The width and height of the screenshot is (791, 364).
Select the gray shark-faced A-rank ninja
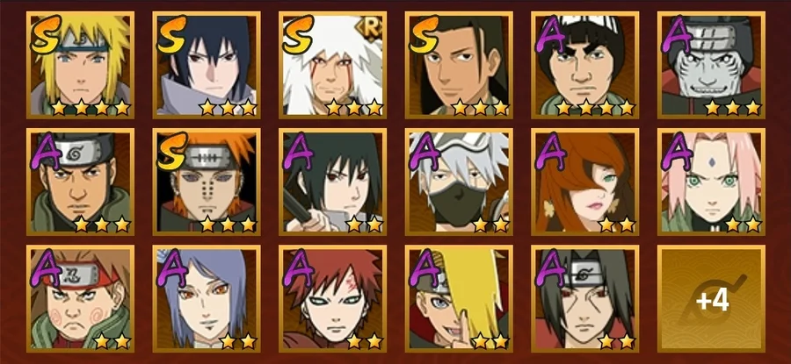pos(711,66)
